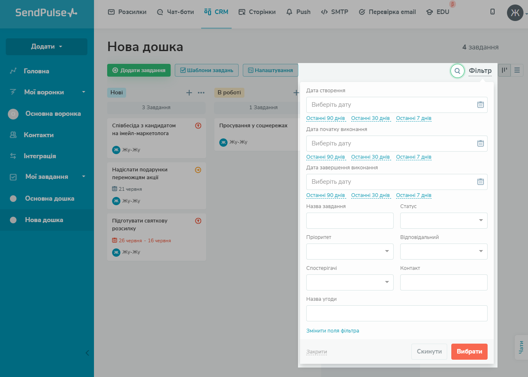Pick Останні 7 днів under Дата завершення виконання

pyautogui.click(x=414, y=195)
